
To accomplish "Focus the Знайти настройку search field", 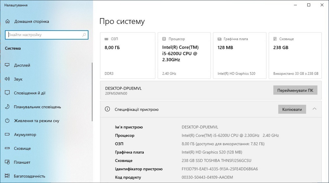I will [47, 35].
